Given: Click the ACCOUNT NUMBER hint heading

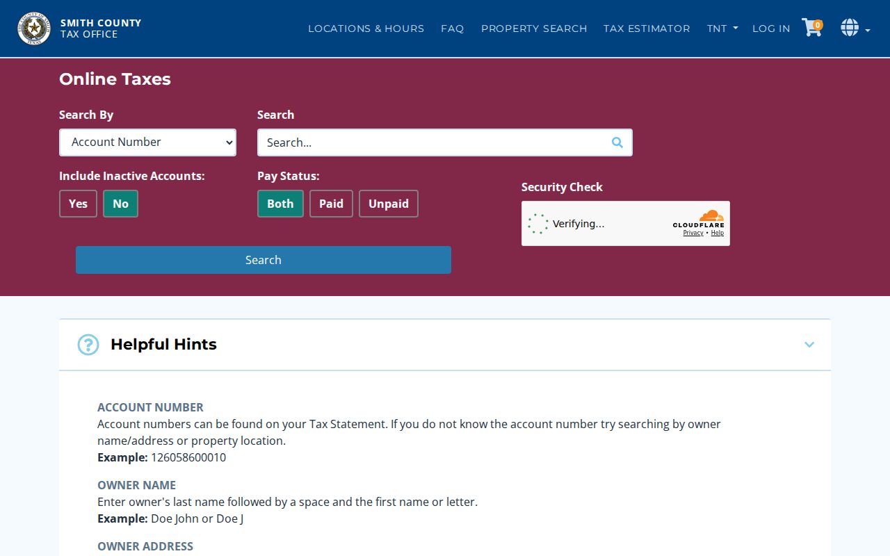Looking at the screenshot, I should (x=150, y=407).
